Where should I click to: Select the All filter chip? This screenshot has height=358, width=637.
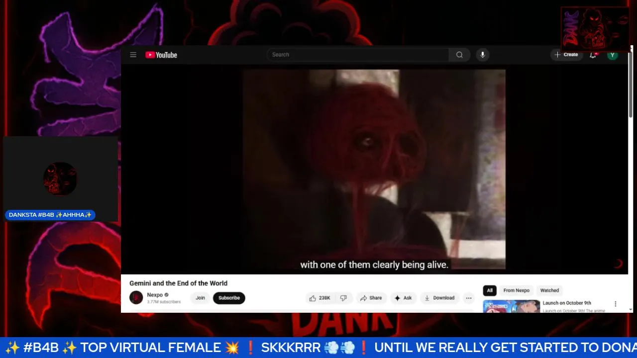[490, 290]
